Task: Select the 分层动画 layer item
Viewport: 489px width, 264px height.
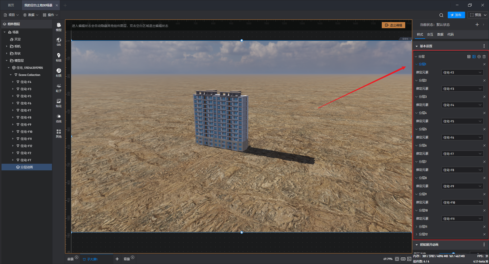Action: point(27,167)
